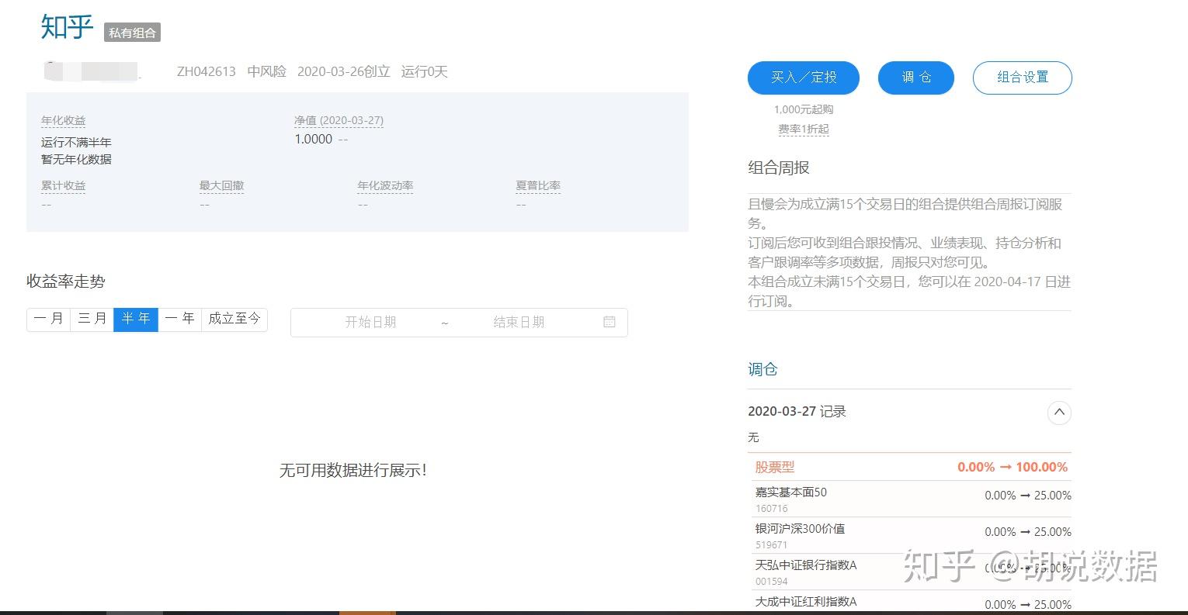Switch chart range to 一月
1188x615 pixels.
click(48, 319)
